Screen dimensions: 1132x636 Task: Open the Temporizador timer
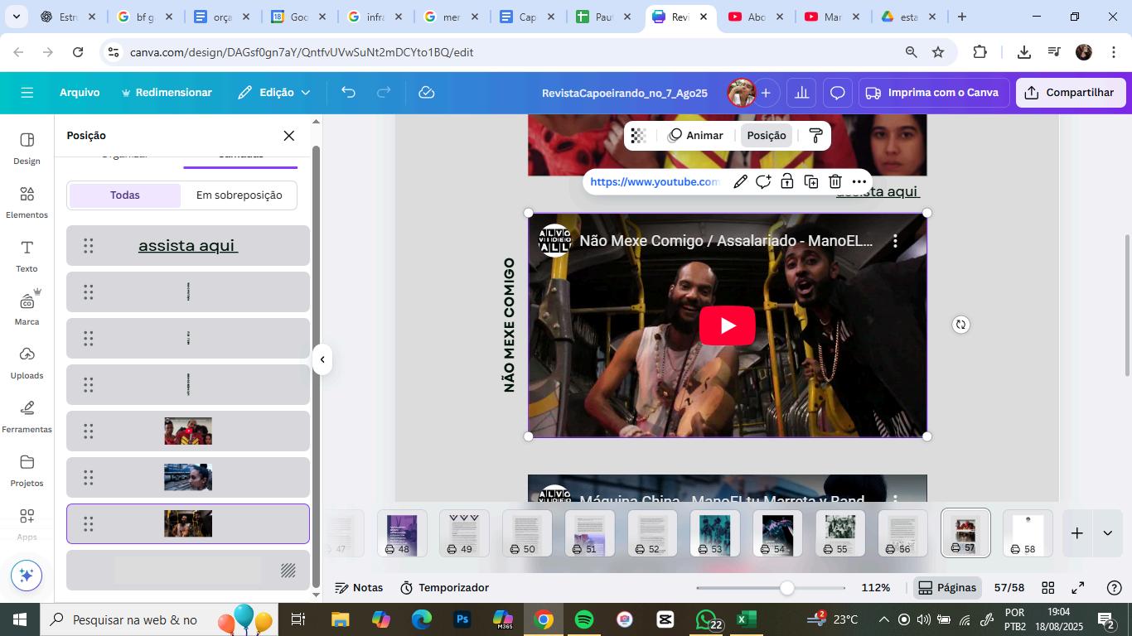click(x=445, y=588)
